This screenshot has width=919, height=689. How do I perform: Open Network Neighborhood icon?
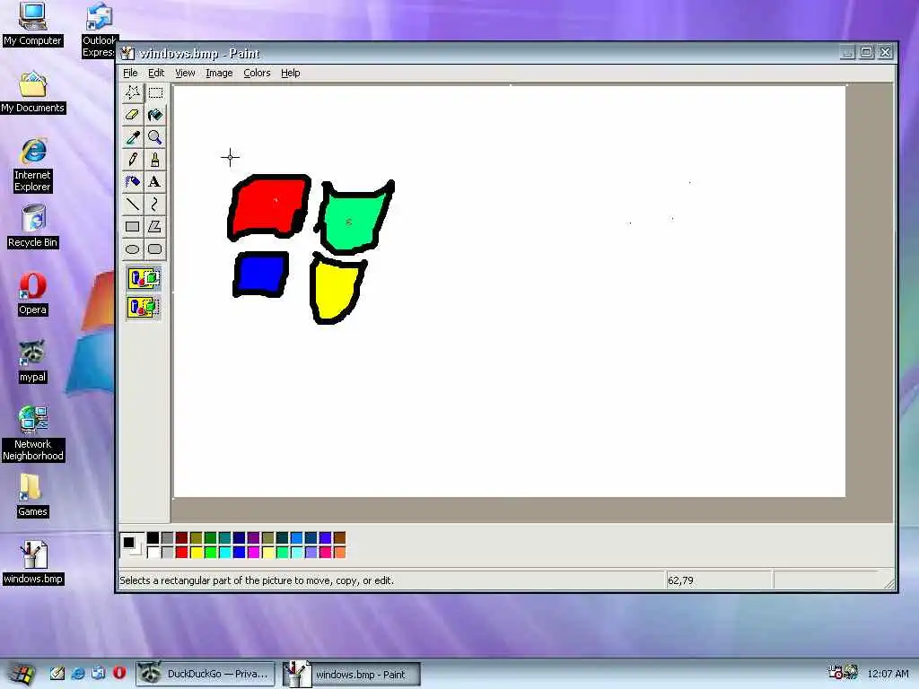point(33,433)
